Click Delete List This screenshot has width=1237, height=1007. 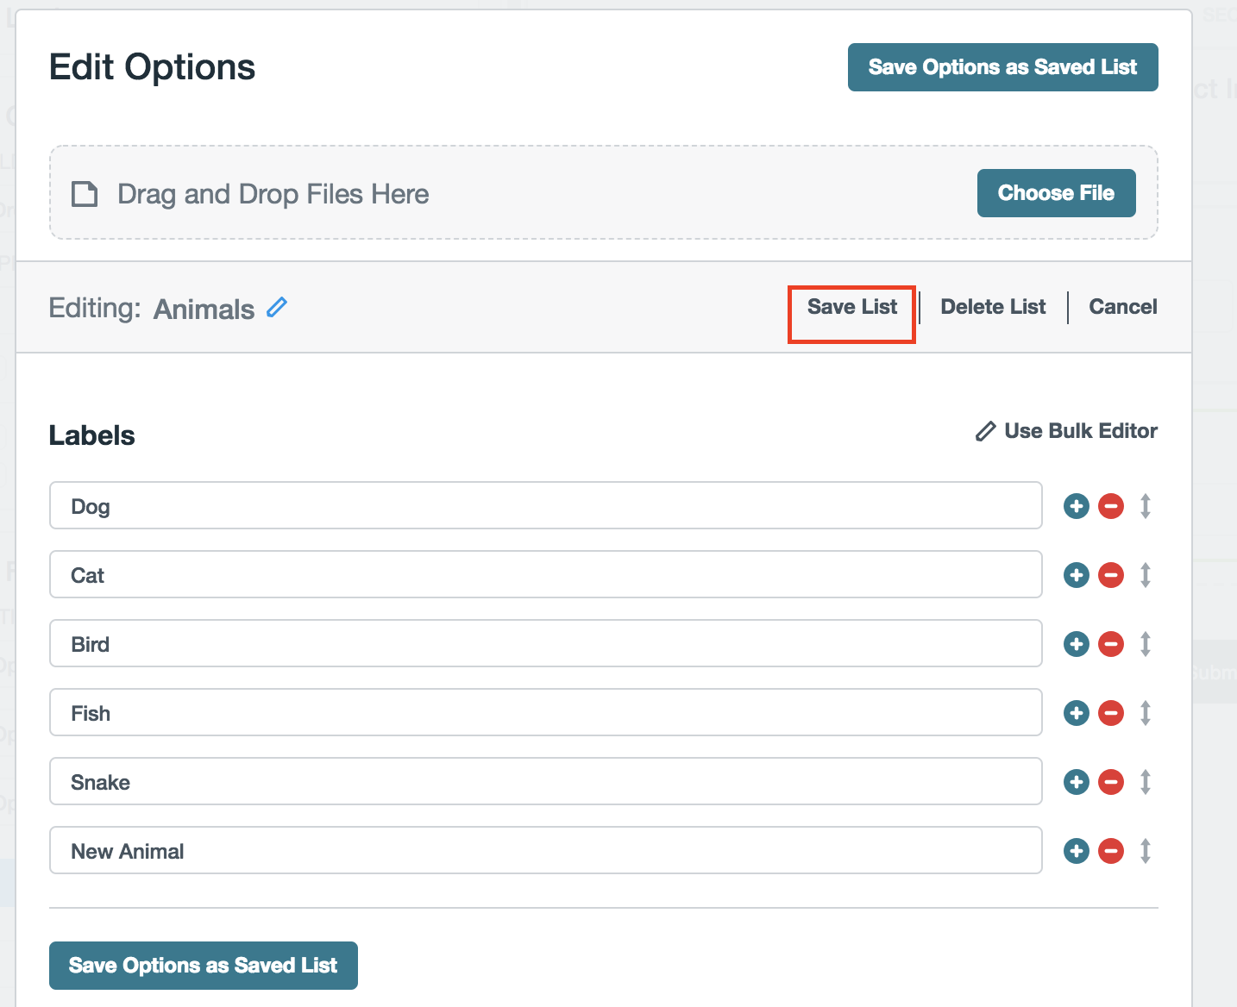tap(993, 307)
